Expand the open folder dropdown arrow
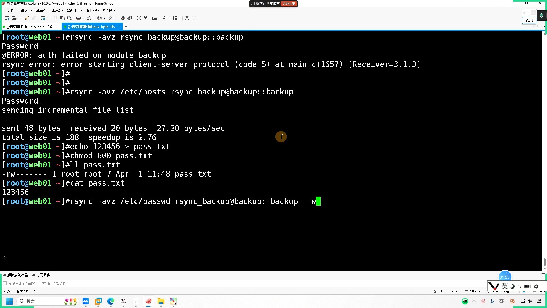 coord(19,18)
